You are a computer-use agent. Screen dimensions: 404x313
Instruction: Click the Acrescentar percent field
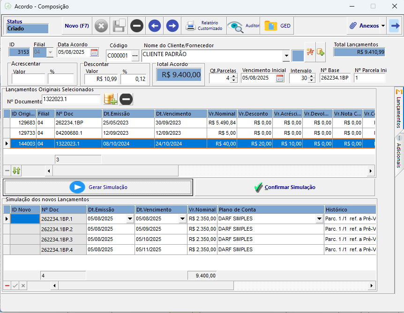pos(61,79)
